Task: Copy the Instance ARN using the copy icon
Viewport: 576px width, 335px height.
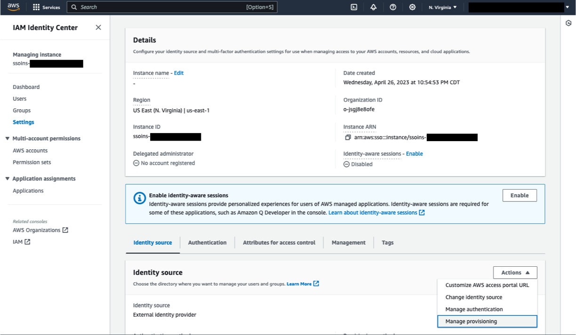Action: [x=347, y=137]
